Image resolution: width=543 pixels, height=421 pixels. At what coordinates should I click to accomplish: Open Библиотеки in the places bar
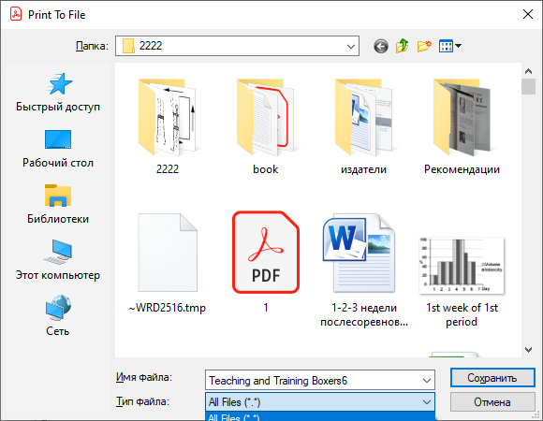pyautogui.click(x=58, y=205)
